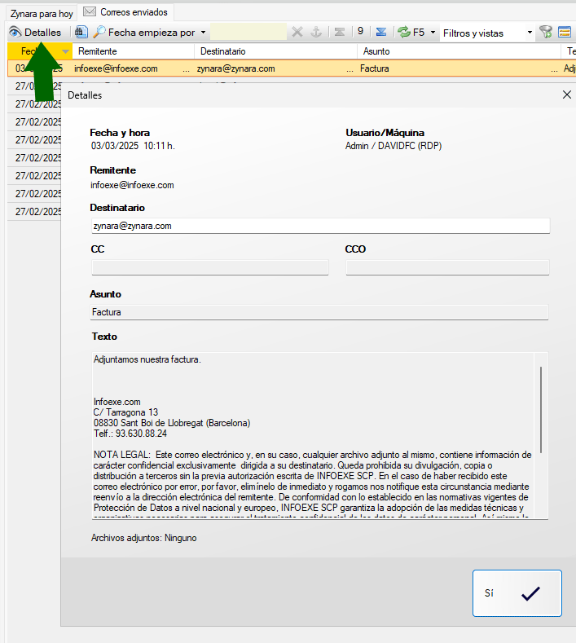Click the binoculars search icon
The height and width of the screenshot is (643, 576).
click(80, 33)
